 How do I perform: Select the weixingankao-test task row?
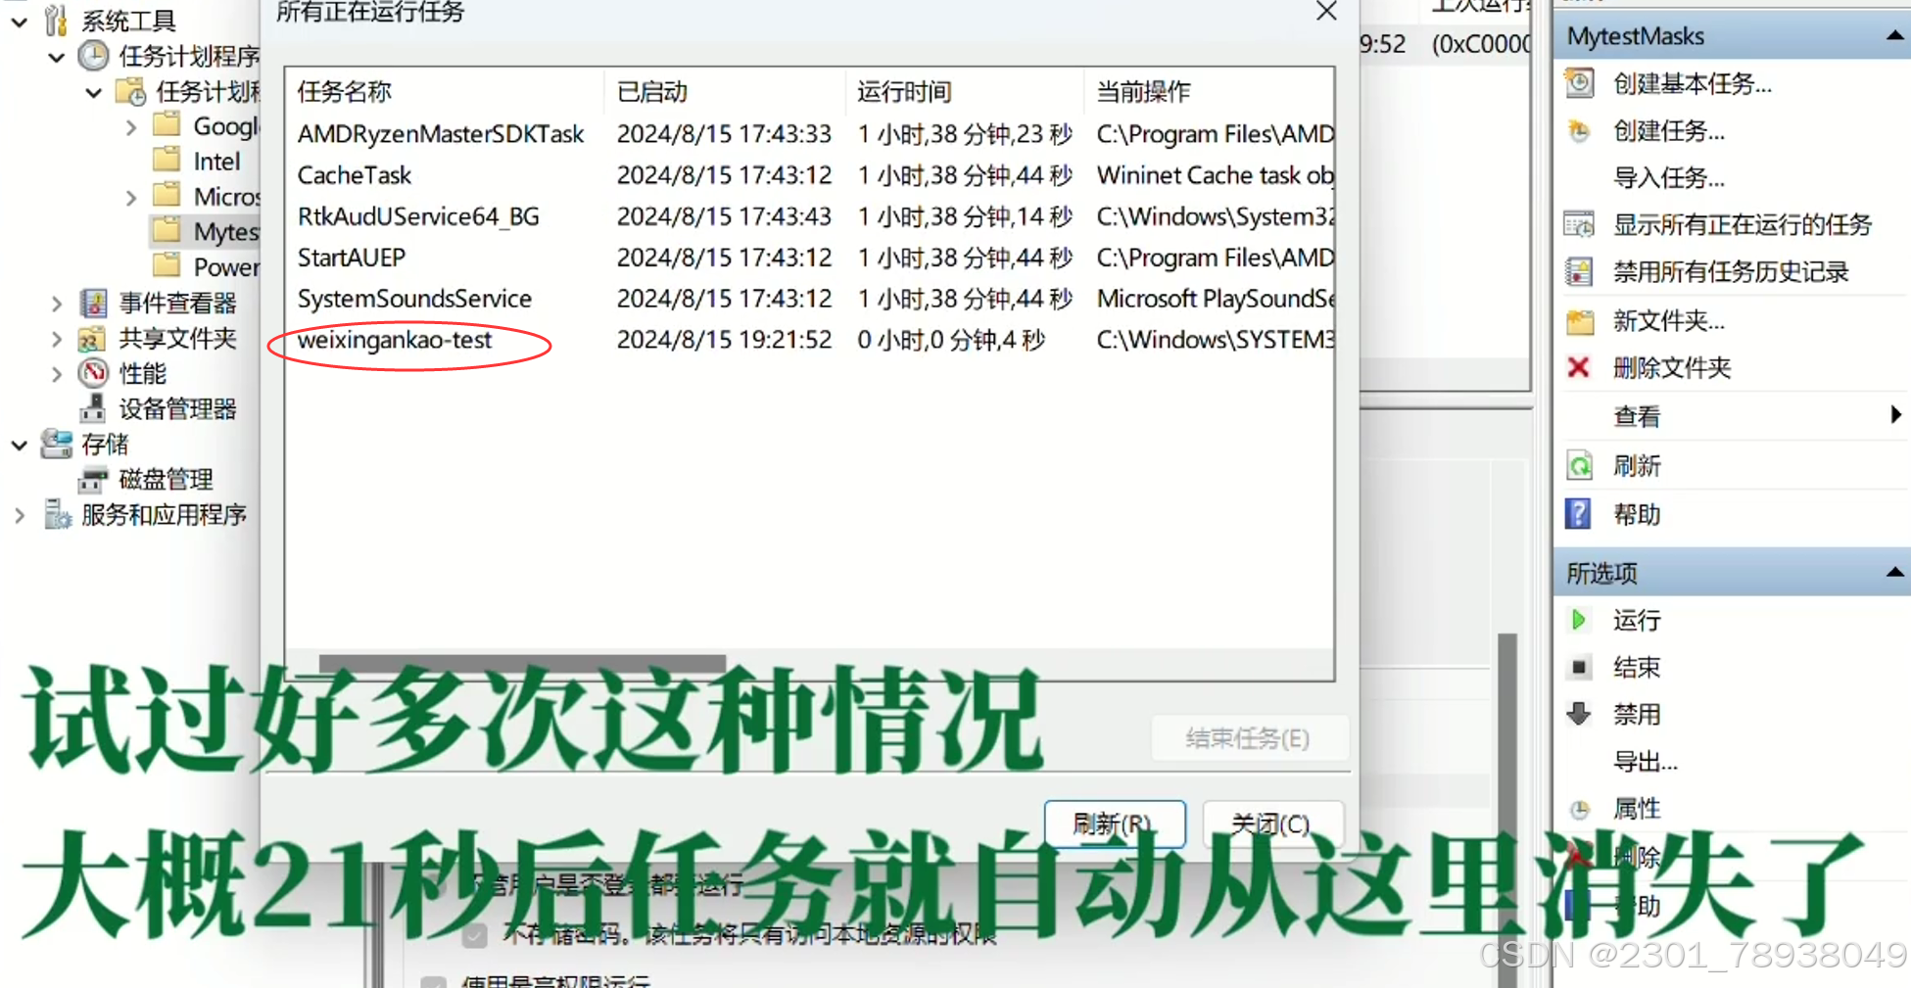tap(809, 340)
